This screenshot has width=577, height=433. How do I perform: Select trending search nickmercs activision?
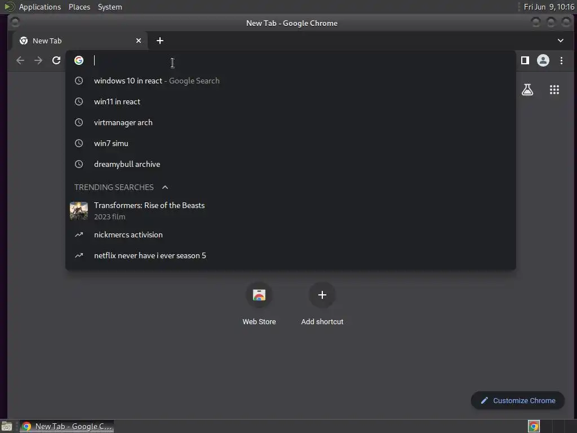coord(291,235)
